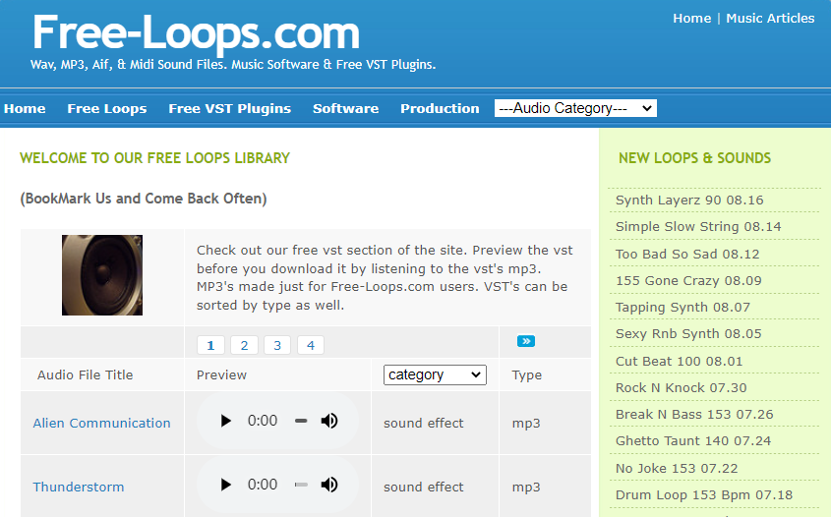Open the Thunderstorm file link
Screen dimensions: 831x517
79,487
